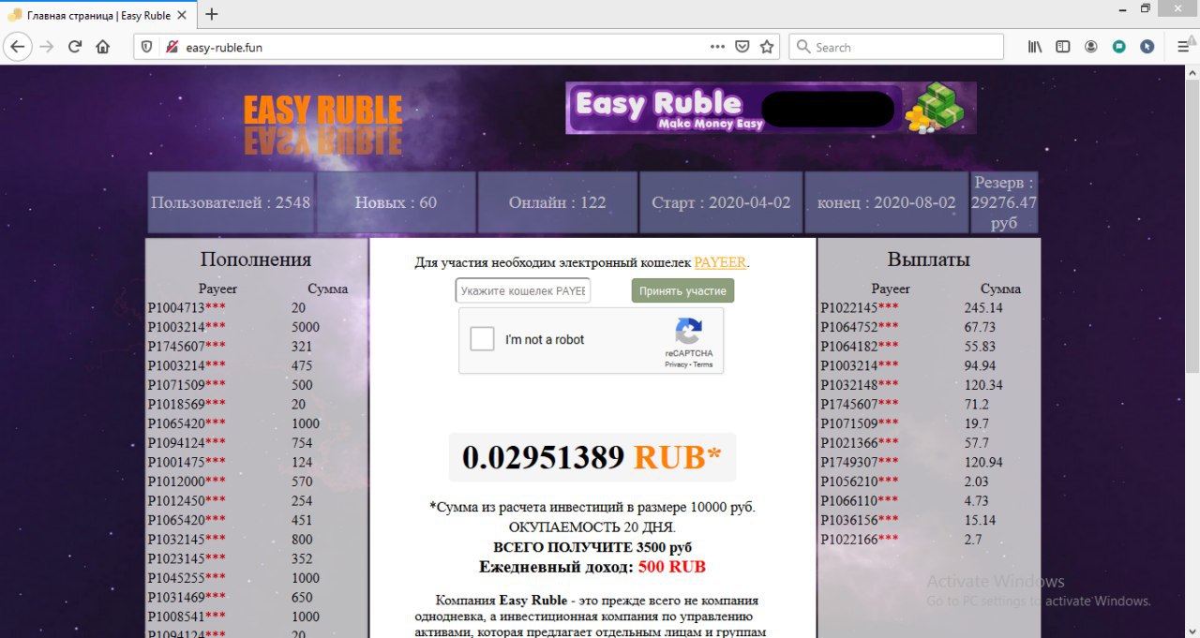Open the Firefox hamburger menu
The width and height of the screenshot is (1200, 638).
pos(1183,47)
